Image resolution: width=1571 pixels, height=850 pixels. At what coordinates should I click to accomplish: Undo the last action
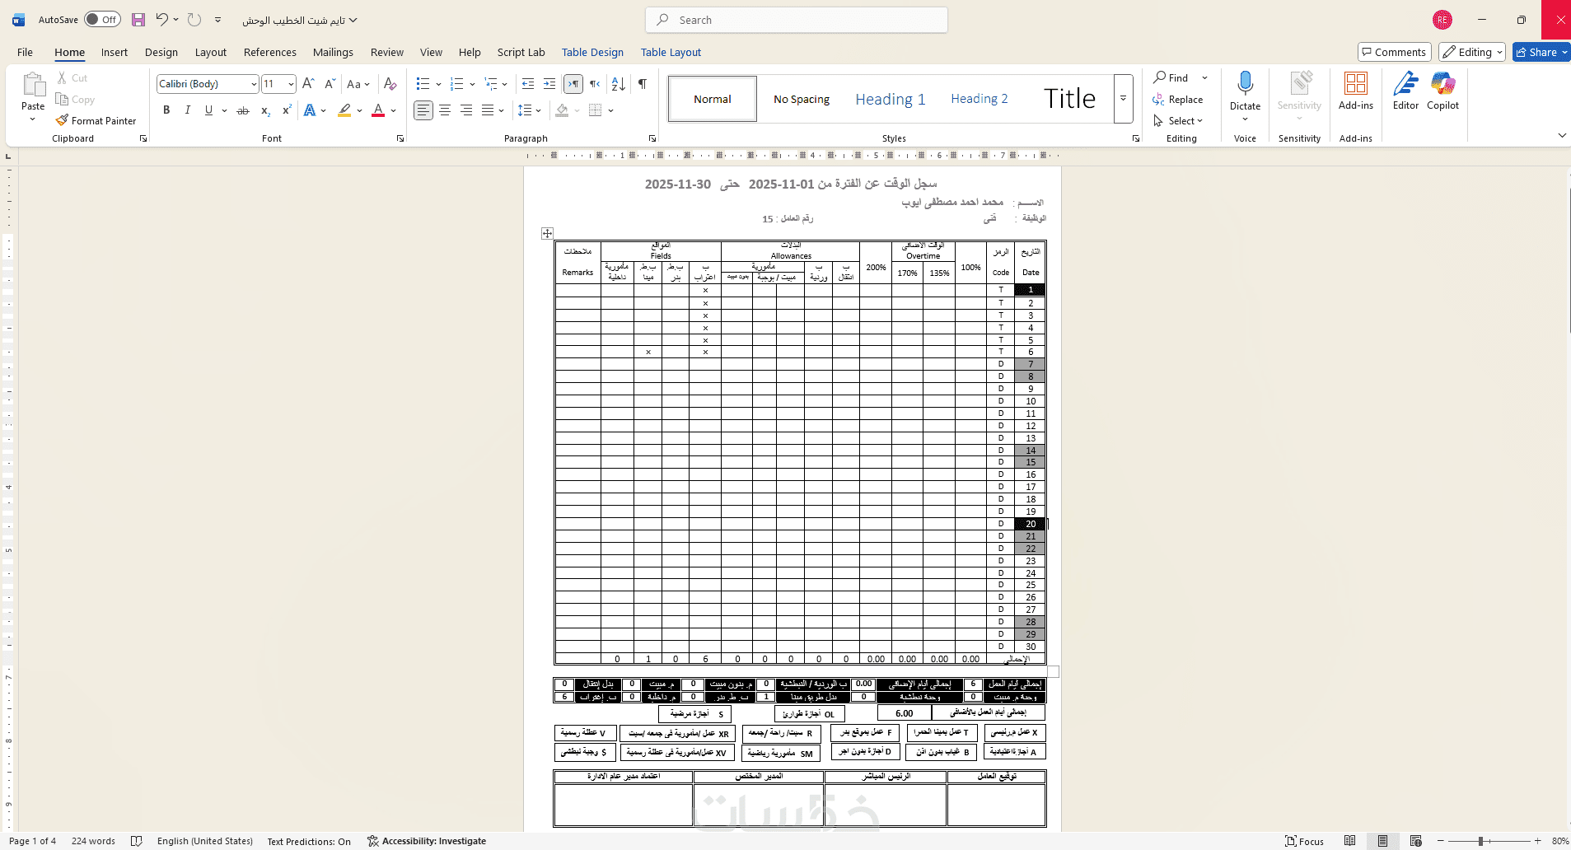(161, 20)
